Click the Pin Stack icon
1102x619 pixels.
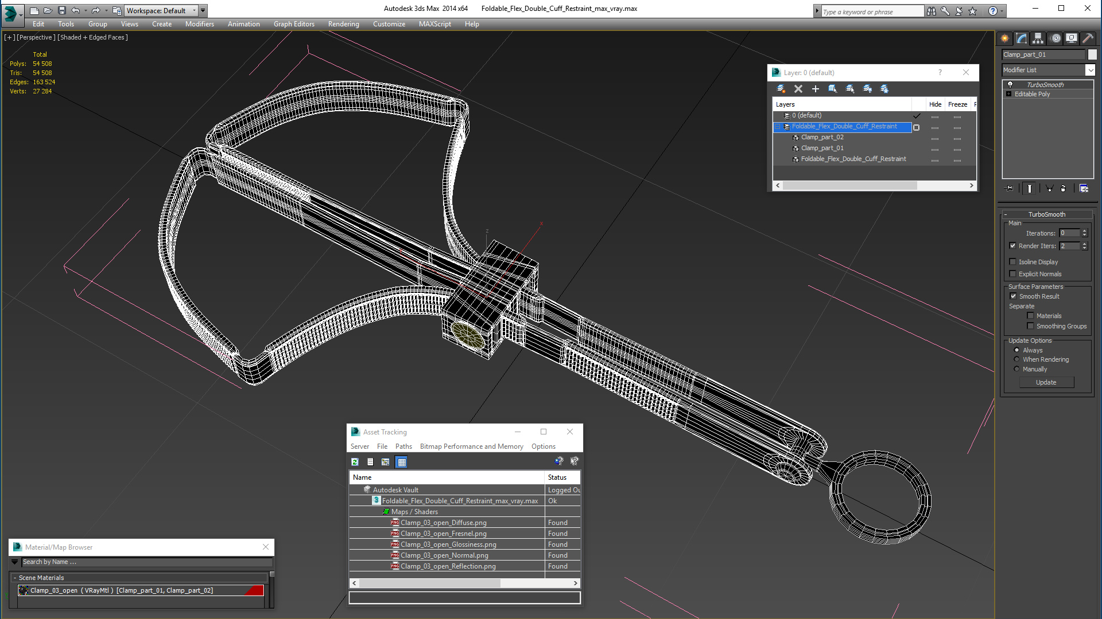(1009, 189)
